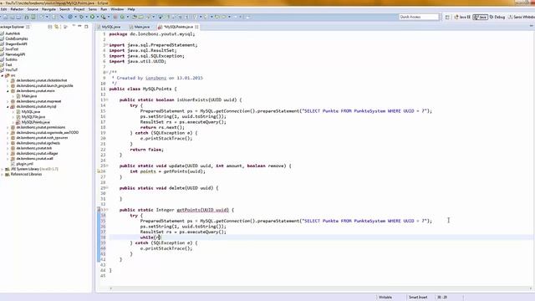The height and width of the screenshot is (301, 535).
Task: Collapse isUserExists method fold marker
Action: coord(107,99)
